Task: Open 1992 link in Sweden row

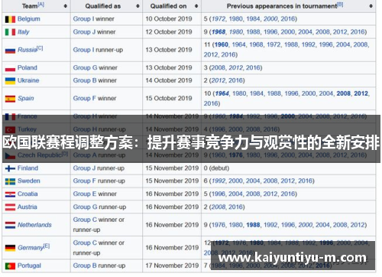Action: [x=219, y=181]
